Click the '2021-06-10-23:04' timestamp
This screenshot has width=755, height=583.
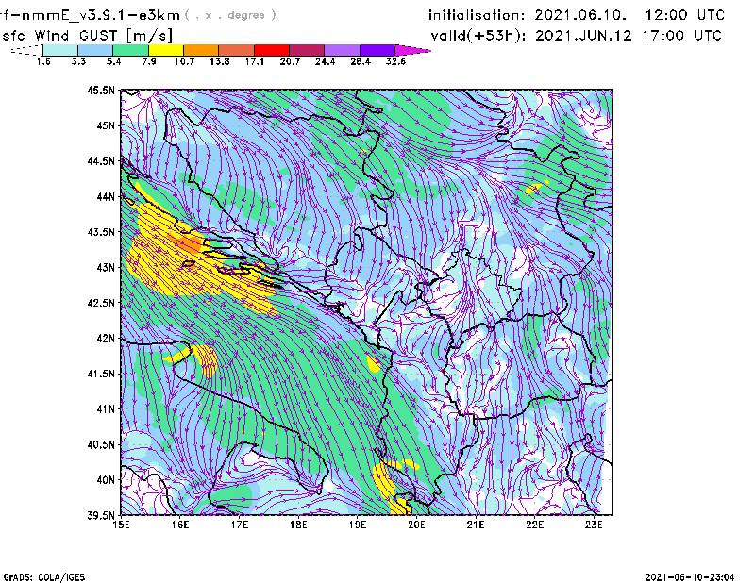pyautogui.click(x=690, y=577)
